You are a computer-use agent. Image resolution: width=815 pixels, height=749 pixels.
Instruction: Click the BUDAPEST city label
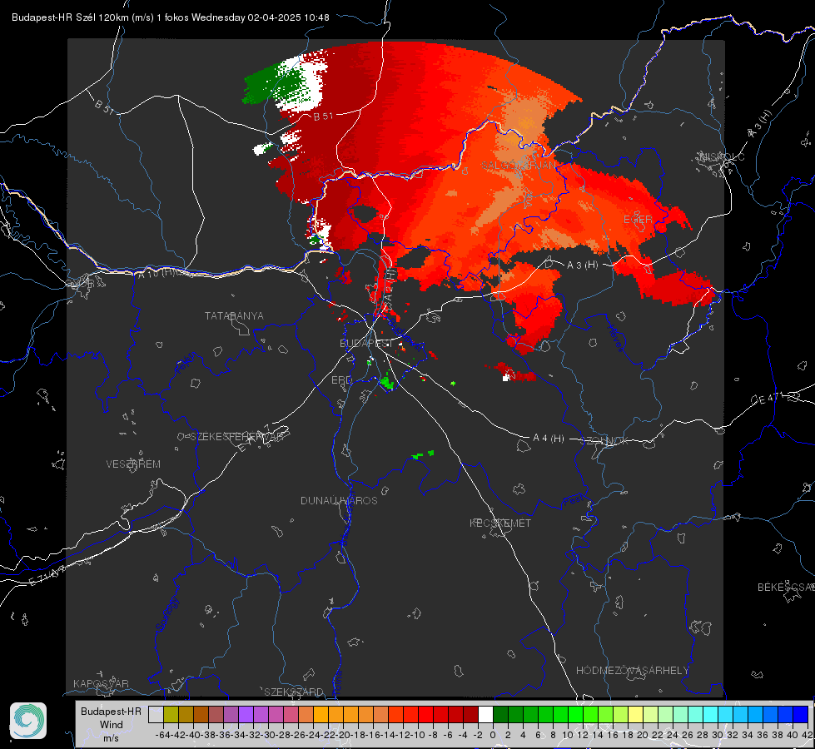click(365, 343)
